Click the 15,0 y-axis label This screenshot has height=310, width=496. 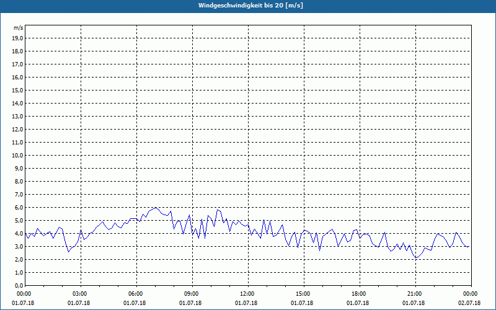[17, 90]
